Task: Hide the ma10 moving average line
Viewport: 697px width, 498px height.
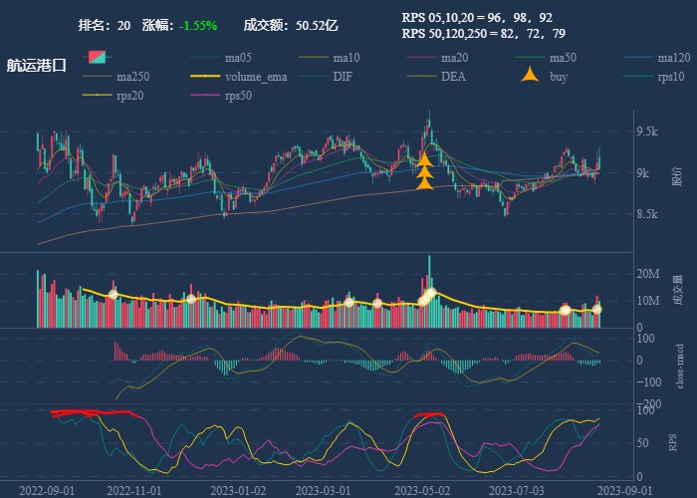Action: 314,58
